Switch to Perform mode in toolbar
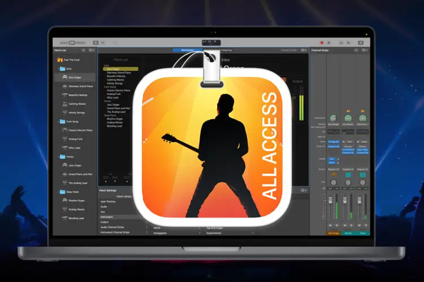This screenshot has width=424, height=282. tap(80, 43)
